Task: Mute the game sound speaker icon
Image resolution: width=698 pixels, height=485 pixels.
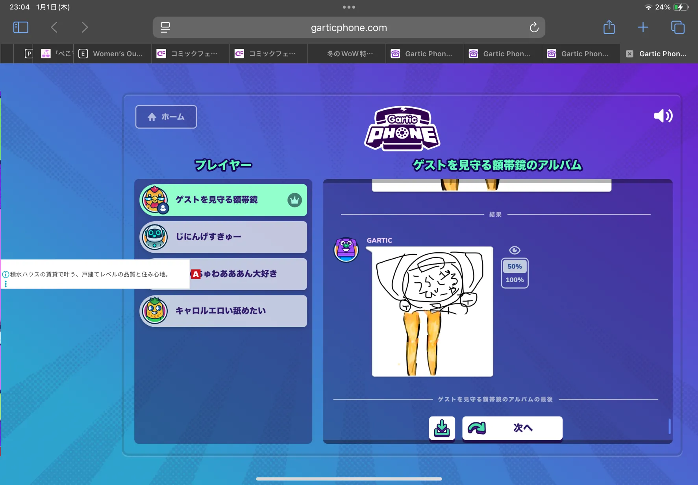Action: point(663,116)
